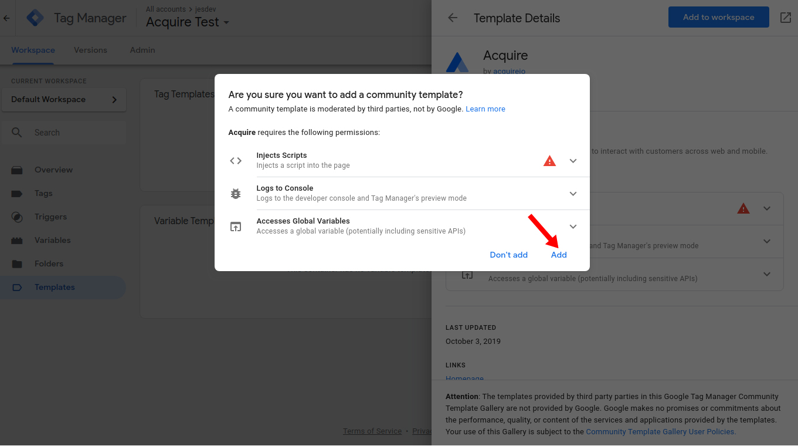
Task: Click the Tag Manager logo icon
Action: 35,18
